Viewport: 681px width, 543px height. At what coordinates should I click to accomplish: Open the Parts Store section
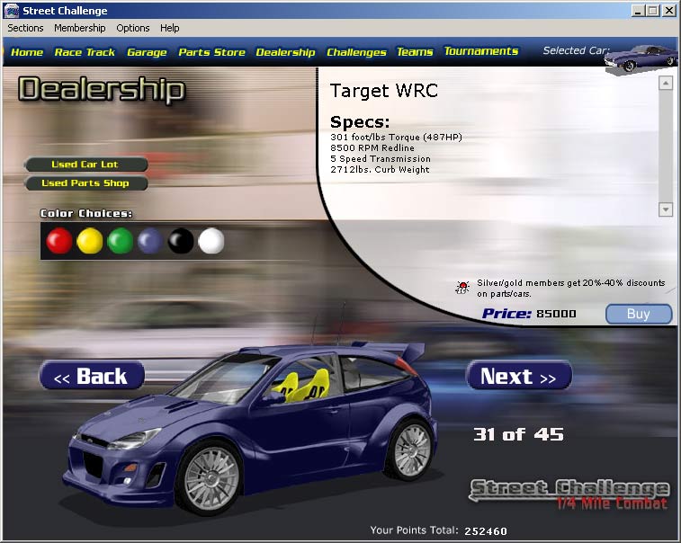coord(212,52)
